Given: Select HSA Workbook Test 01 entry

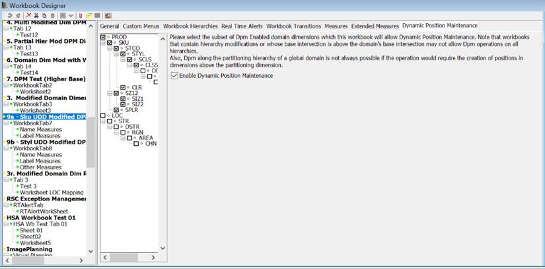Looking at the screenshot, I should coord(41,218).
